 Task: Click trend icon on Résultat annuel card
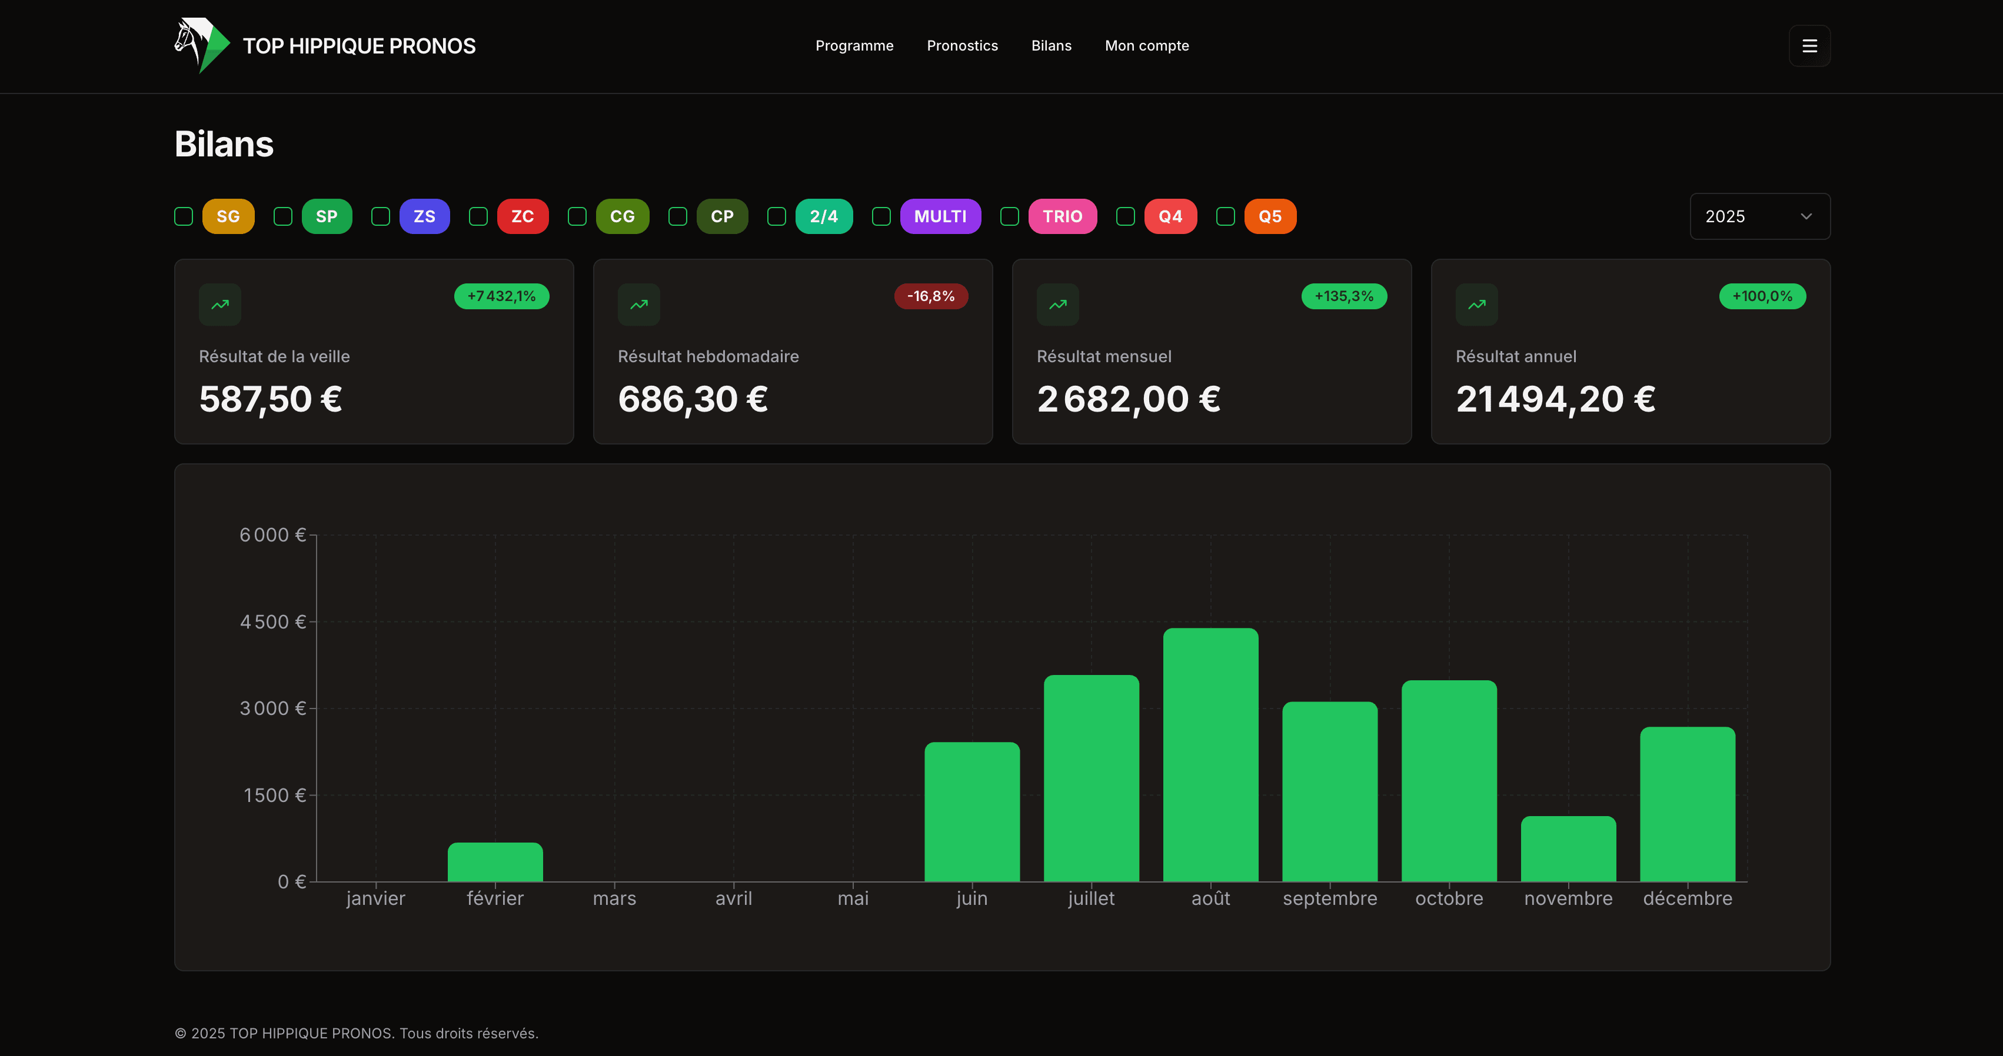pos(1476,305)
